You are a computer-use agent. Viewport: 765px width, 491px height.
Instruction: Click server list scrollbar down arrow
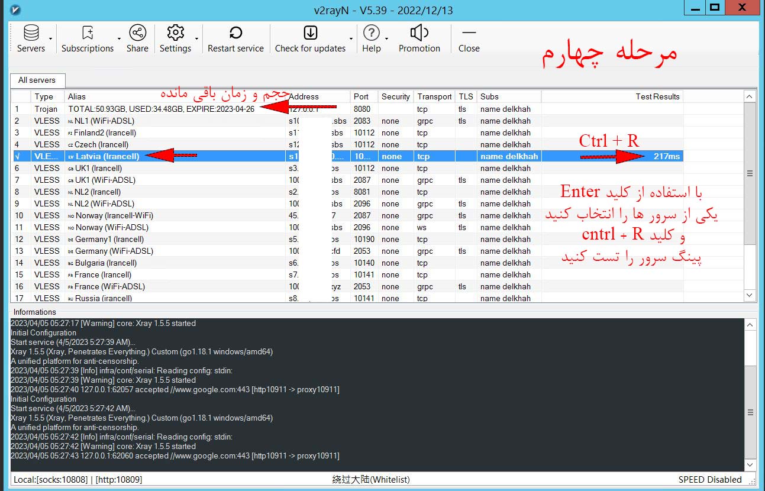click(750, 295)
